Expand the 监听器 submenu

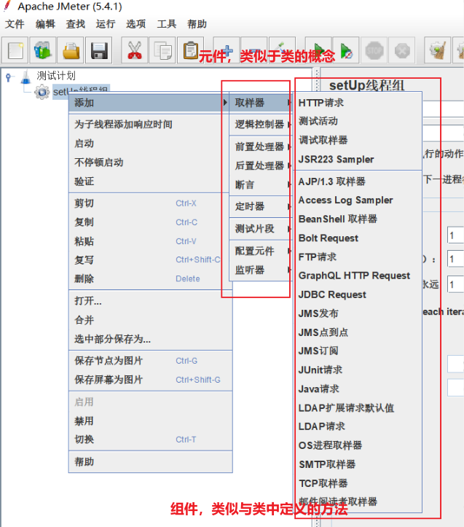coord(260,270)
